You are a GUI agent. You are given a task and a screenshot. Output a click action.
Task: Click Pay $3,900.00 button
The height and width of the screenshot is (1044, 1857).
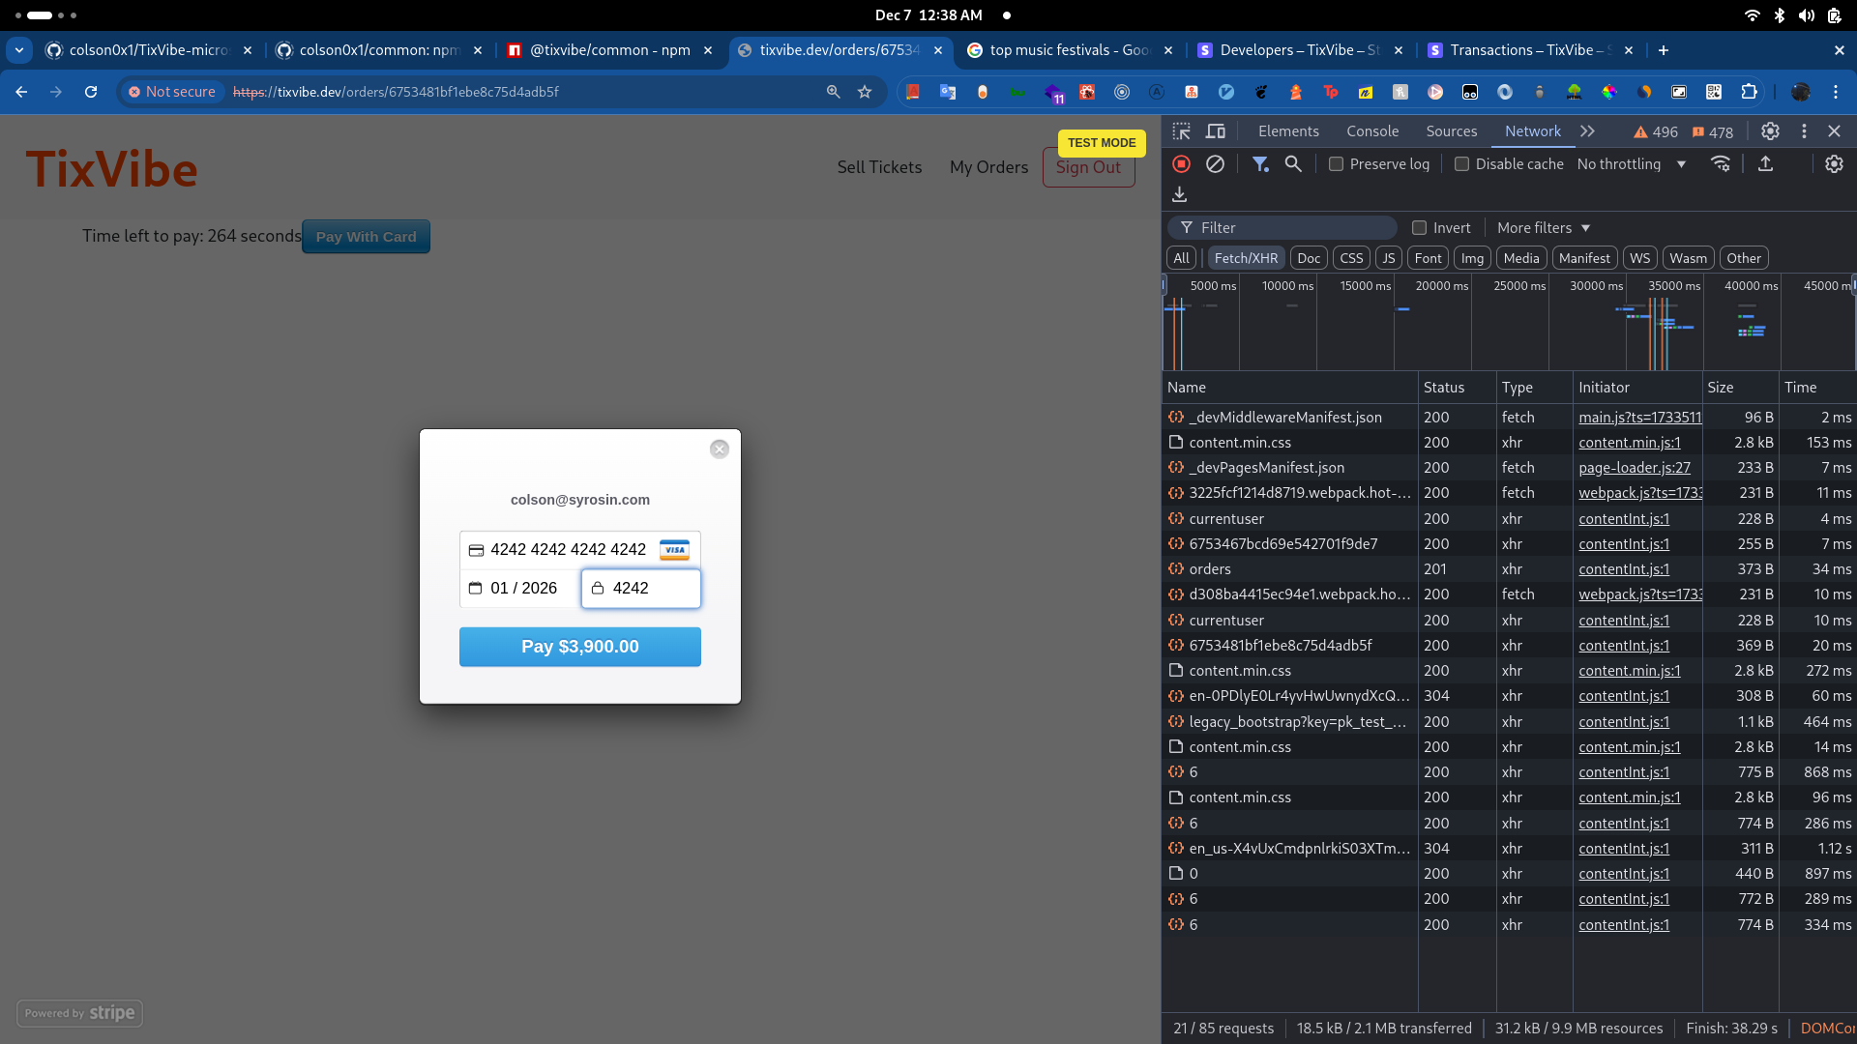click(x=580, y=647)
